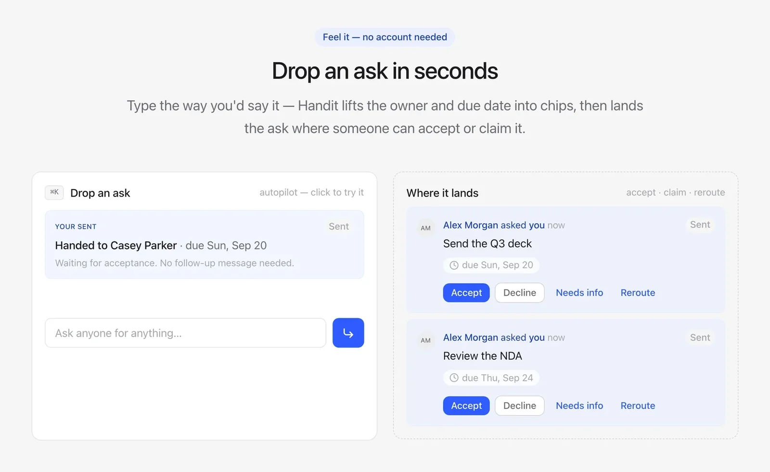Click the 'Send the Q3 deck' title
Image resolution: width=770 pixels, height=472 pixels.
click(488, 244)
